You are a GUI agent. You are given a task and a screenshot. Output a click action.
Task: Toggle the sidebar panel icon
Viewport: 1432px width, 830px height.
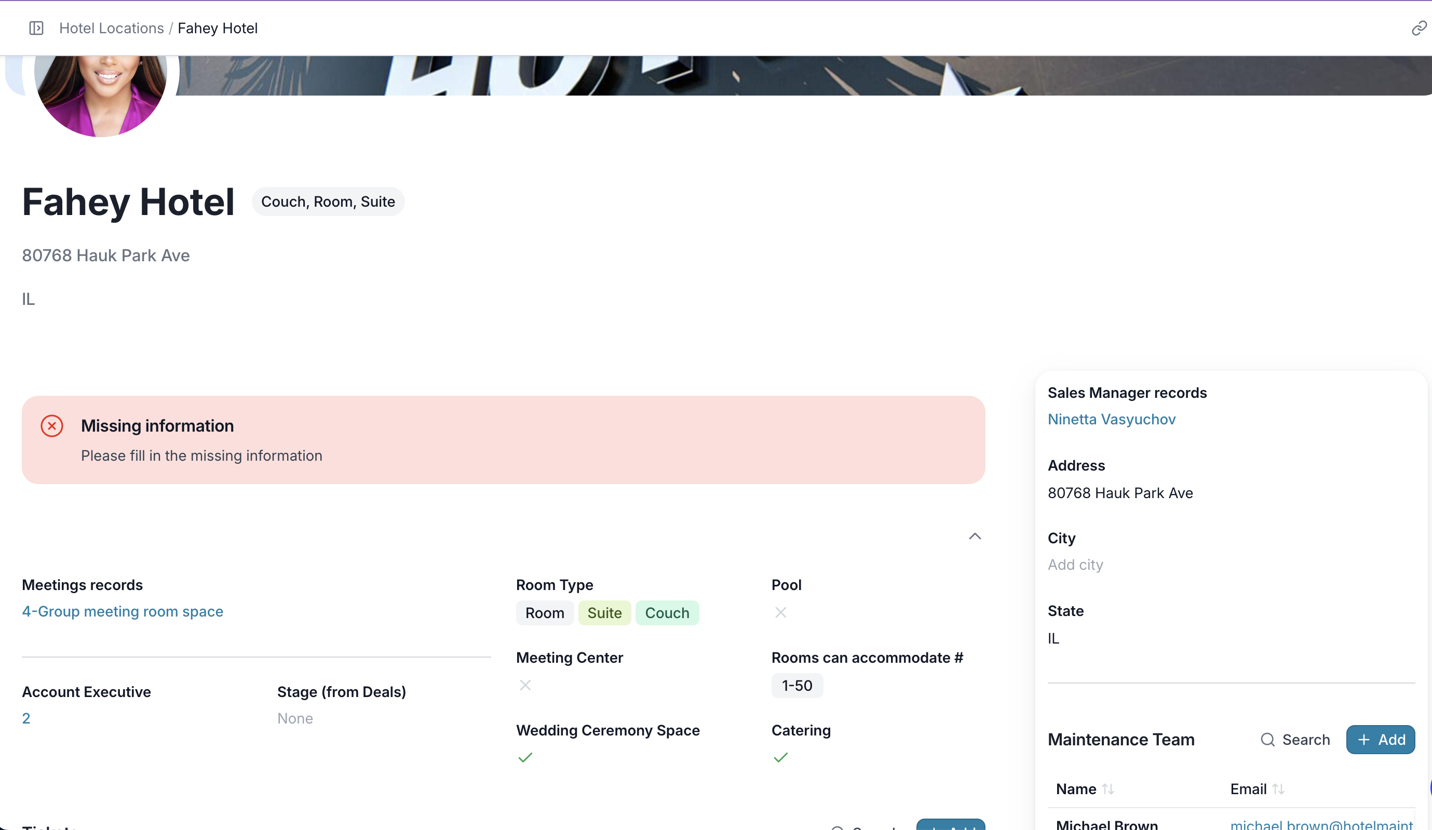tap(36, 28)
